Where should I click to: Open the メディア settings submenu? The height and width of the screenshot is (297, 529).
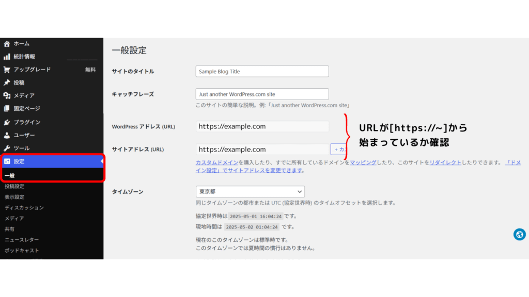pos(14,219)
